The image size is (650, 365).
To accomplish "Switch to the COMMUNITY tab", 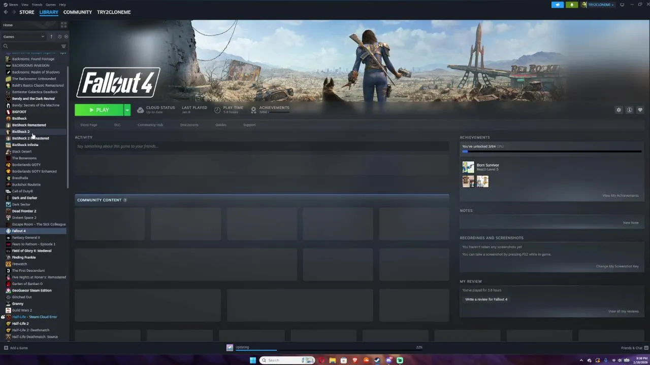I will pos(78,12).
